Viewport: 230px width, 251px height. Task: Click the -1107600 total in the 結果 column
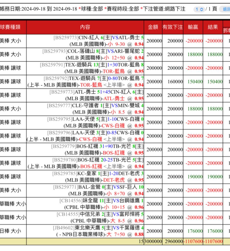pos(213,241)
